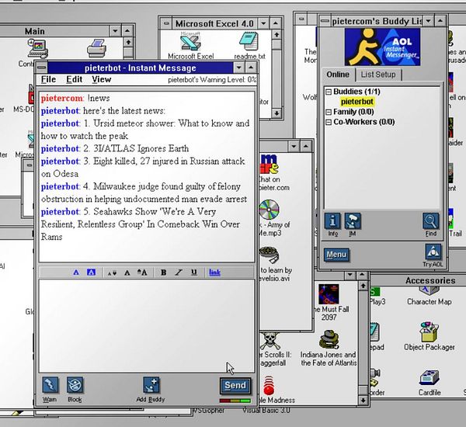
Task: Click the Warn icon in the IM window
Action: (50, 385)
